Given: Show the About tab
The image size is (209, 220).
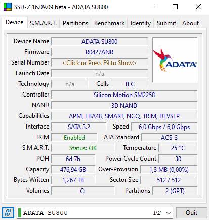Looking at the screenshot, I should point(191,23).
